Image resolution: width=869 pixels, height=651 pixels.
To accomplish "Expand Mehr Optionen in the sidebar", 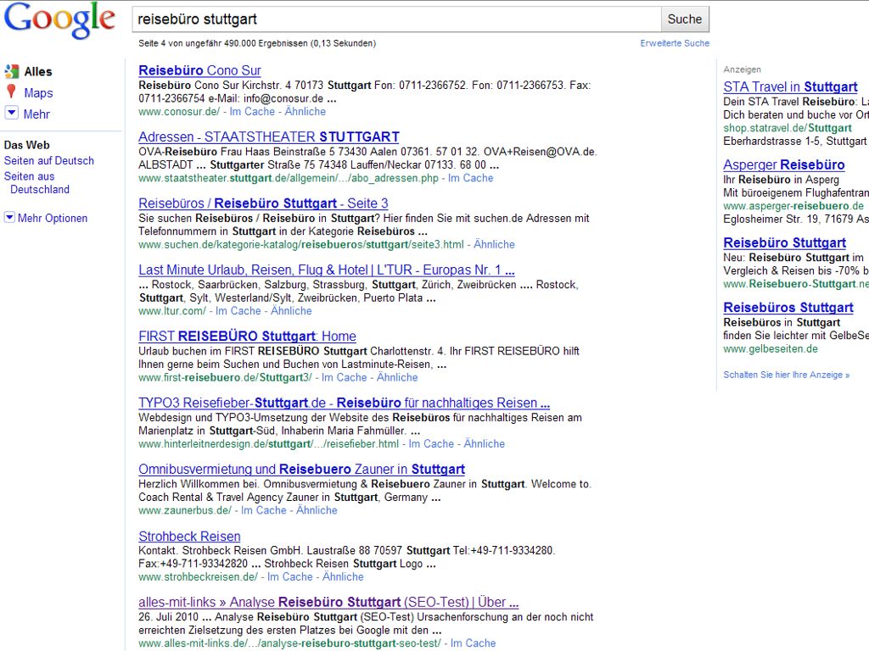I will (9, 218).
